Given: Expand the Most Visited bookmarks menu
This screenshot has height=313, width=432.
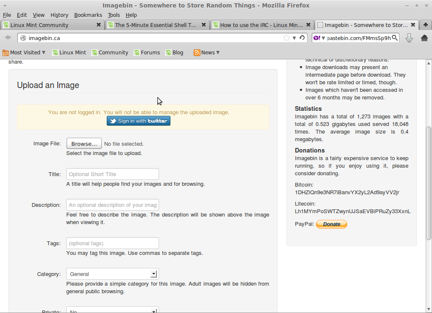Looking at the screenshot, I should coord(24,53).
